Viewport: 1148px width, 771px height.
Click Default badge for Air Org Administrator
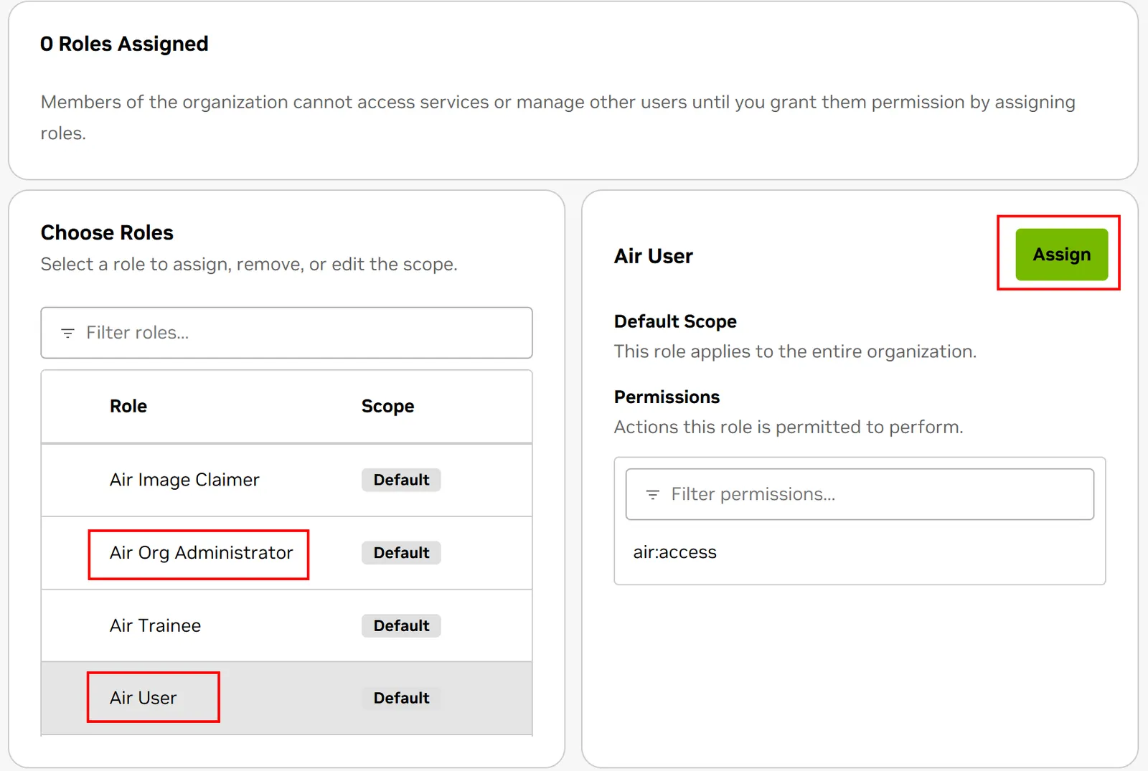[x=401, y=553]
